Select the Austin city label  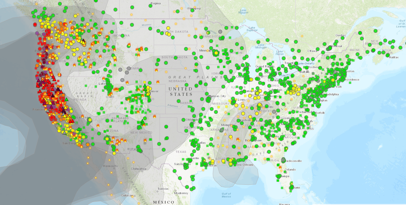click(x=195, y=158)
